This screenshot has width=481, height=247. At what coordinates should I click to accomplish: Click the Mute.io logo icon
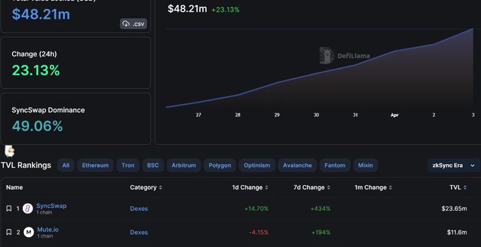pyautogui.click(x=29, y=232)
